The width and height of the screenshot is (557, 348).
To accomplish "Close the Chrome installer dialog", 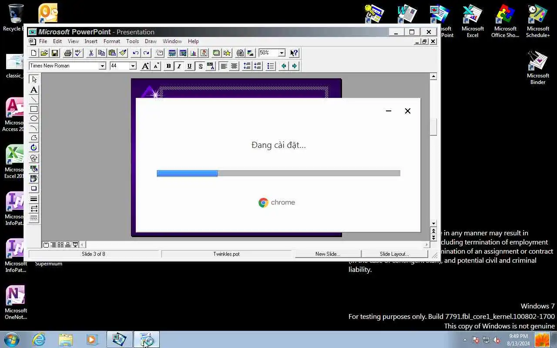I will coord(408,111).
